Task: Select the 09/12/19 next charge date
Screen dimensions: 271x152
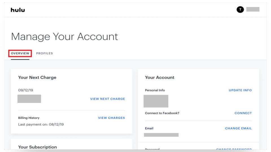Action: point(25,90)
